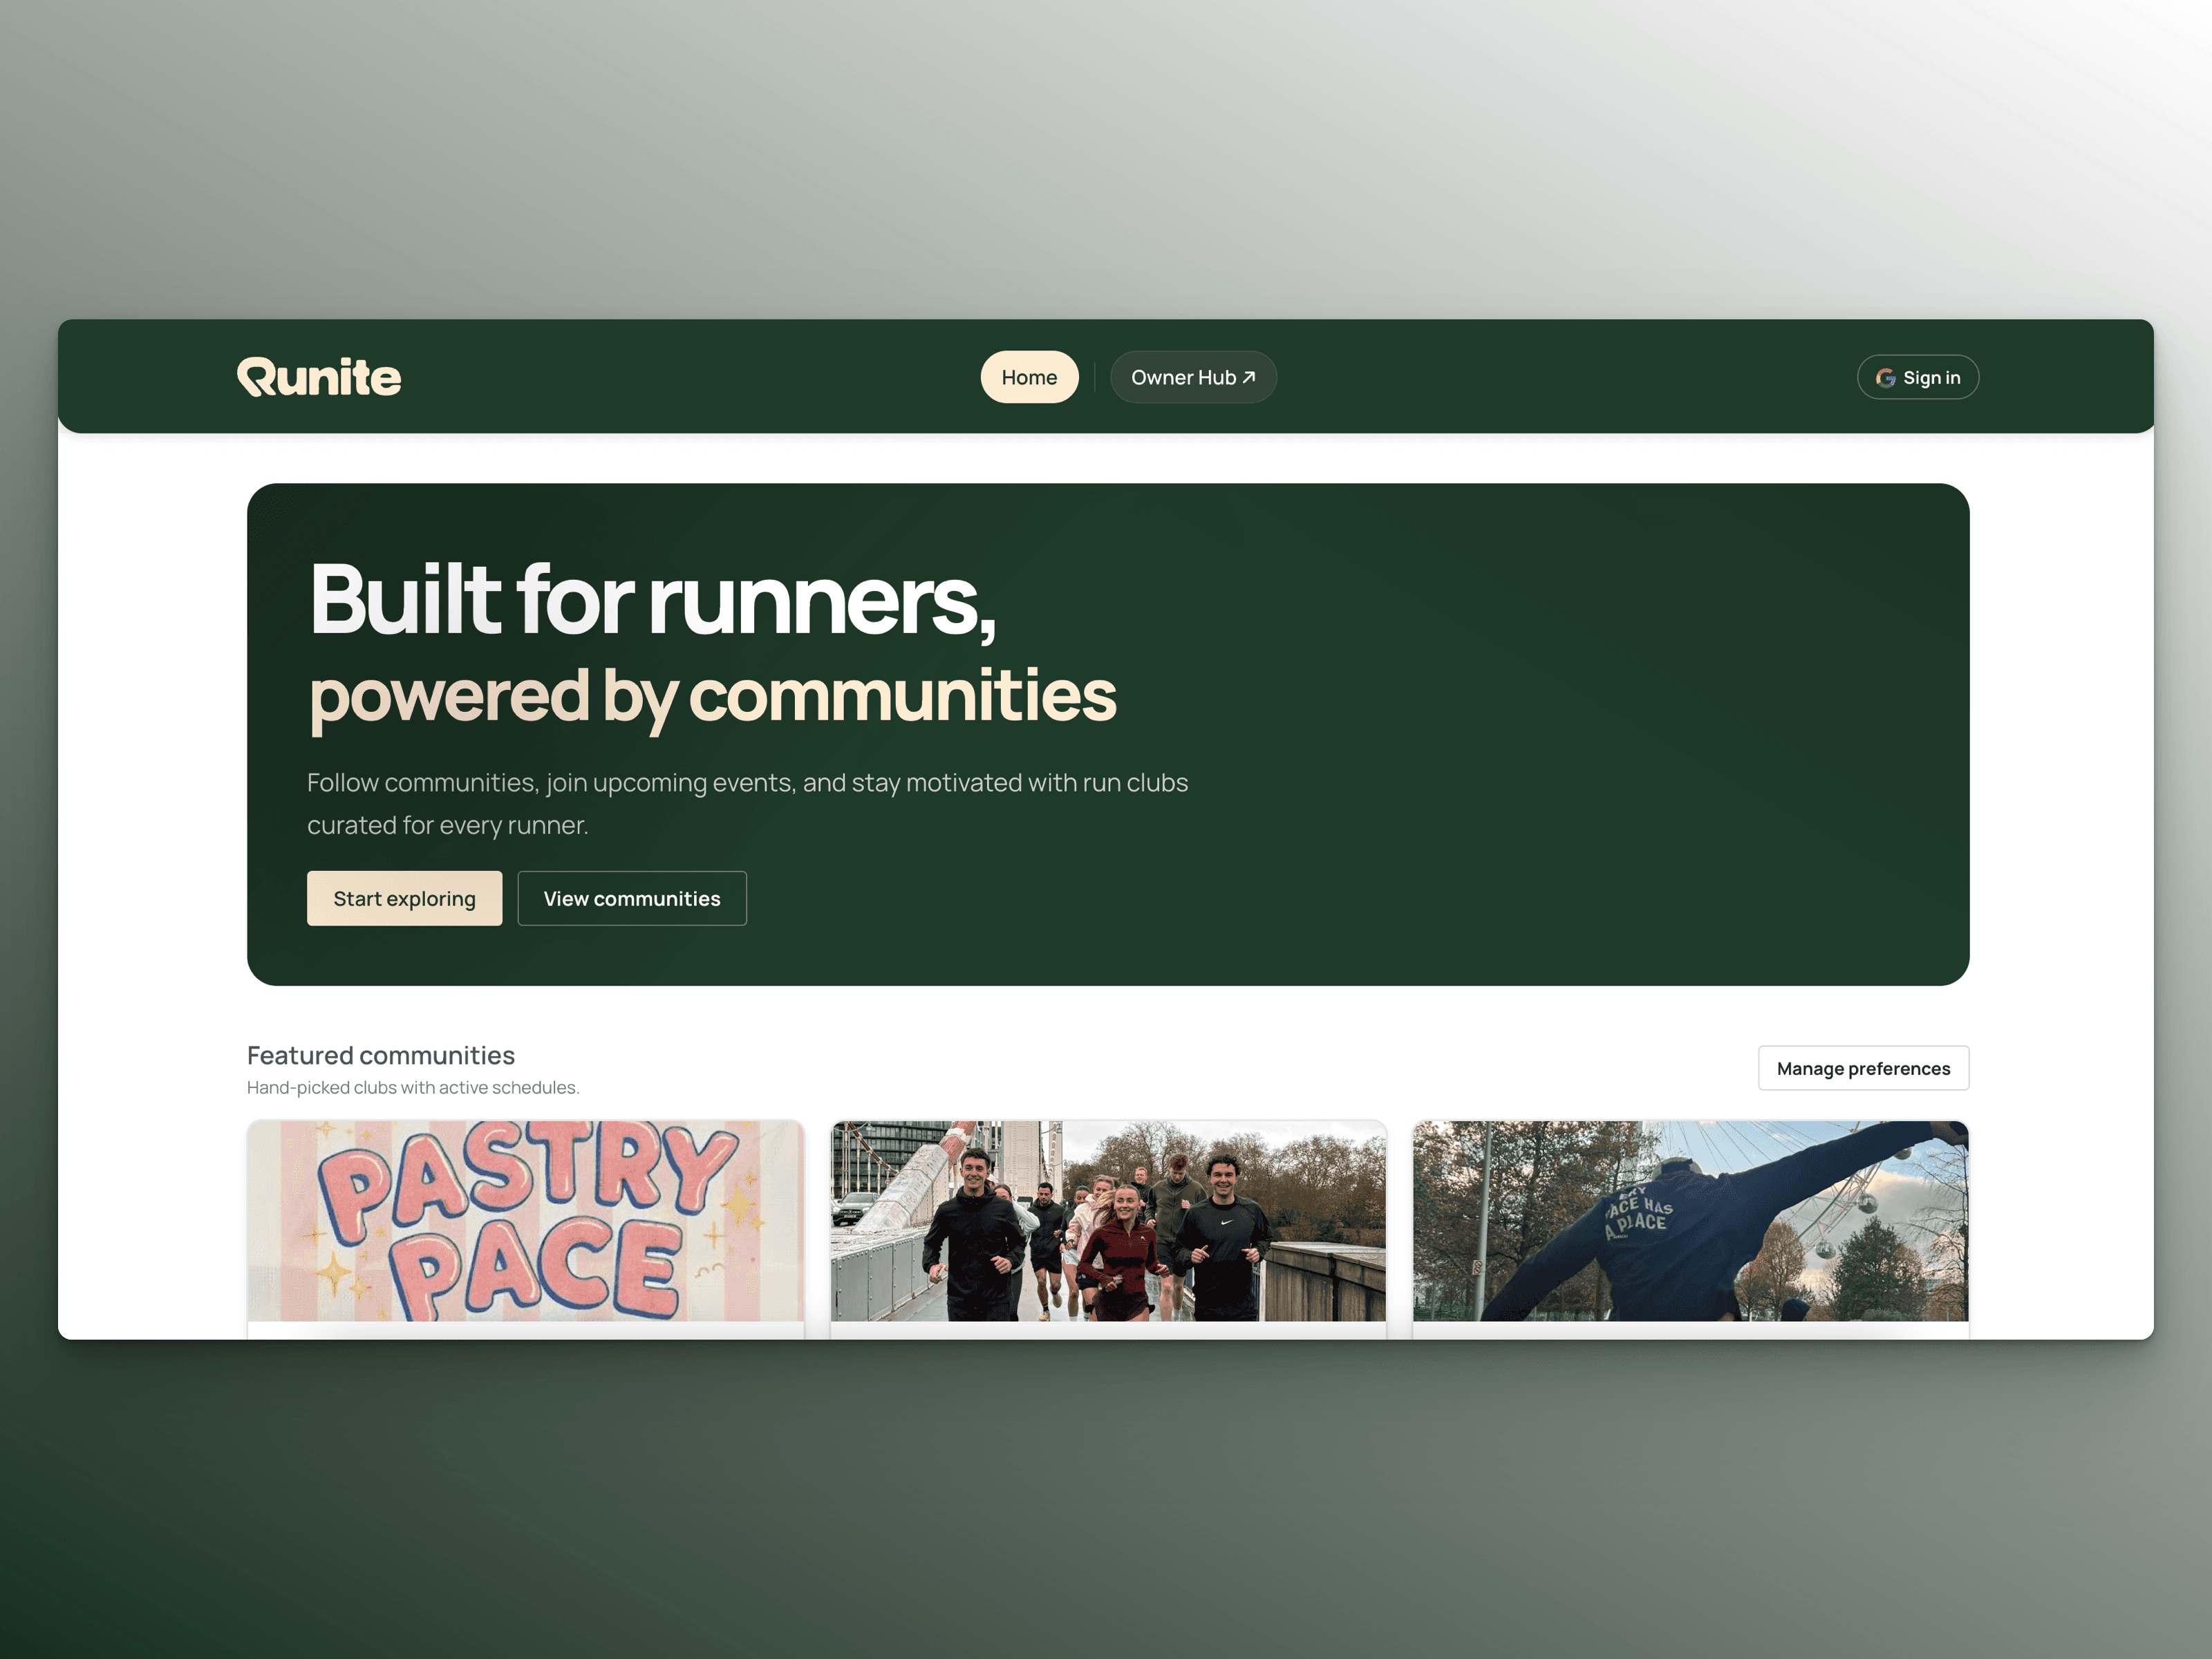
Task: Click the 'Follow communities, join upcoming events' paragraph
Action: [747, 783]
